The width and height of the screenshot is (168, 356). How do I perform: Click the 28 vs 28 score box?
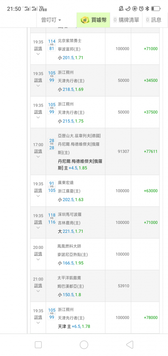(x=52, y=144)
